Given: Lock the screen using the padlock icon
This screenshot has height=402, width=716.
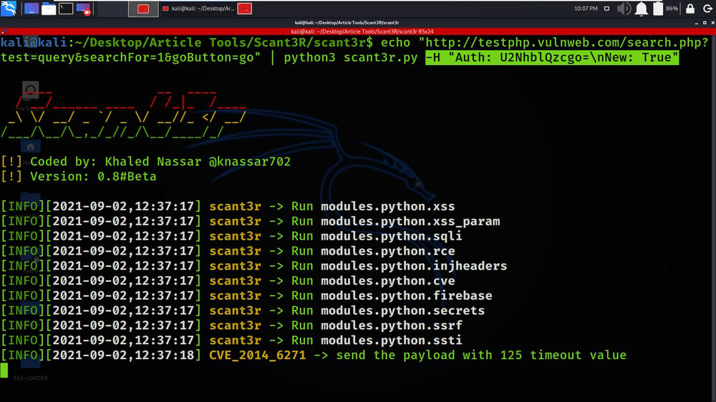Looking at the screenshot, I should pyautogui.click(x=690, y=9).
